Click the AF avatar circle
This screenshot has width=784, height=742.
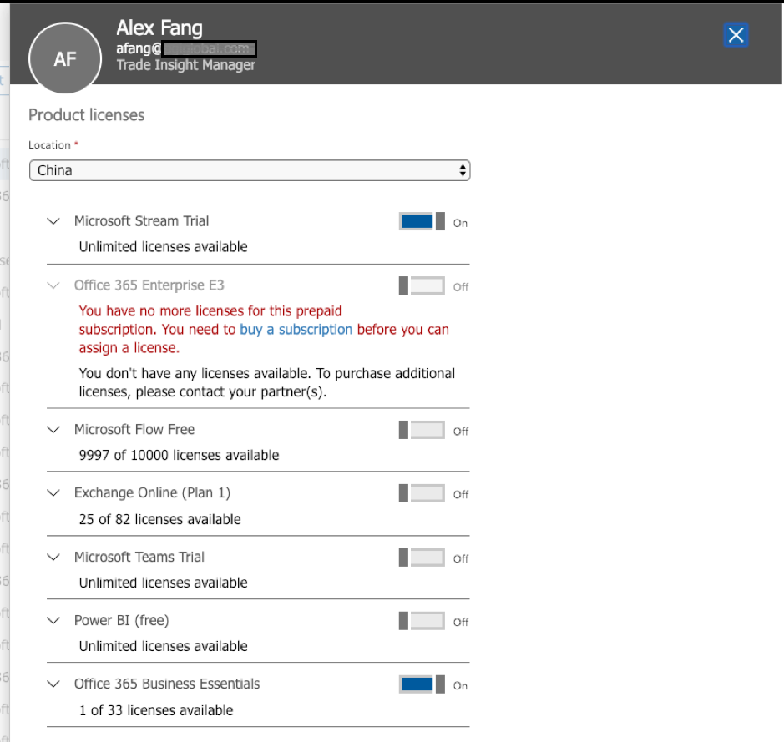(65, 58)
